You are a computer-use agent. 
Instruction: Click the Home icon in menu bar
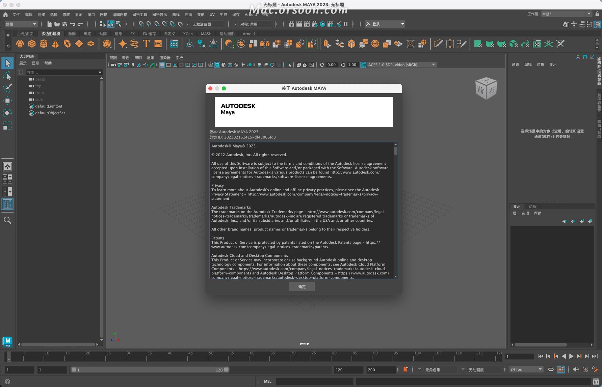pos(5,15)
